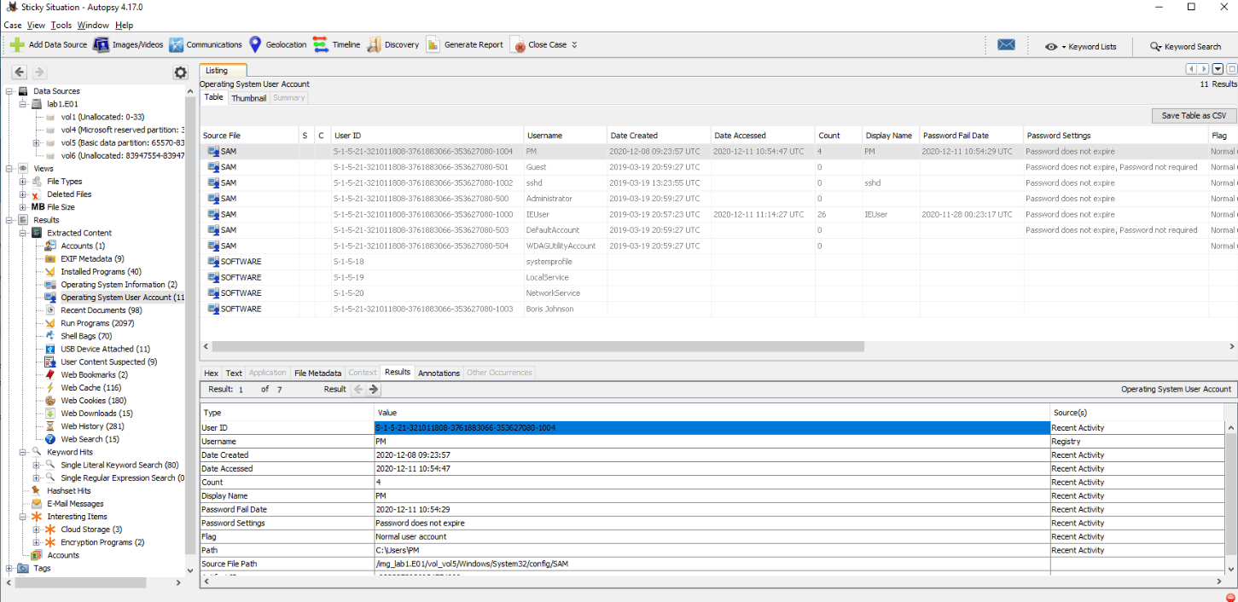Open the Tools menu
The height and width of the screenshot is (602, 1238).
click(x=61, y=26)
